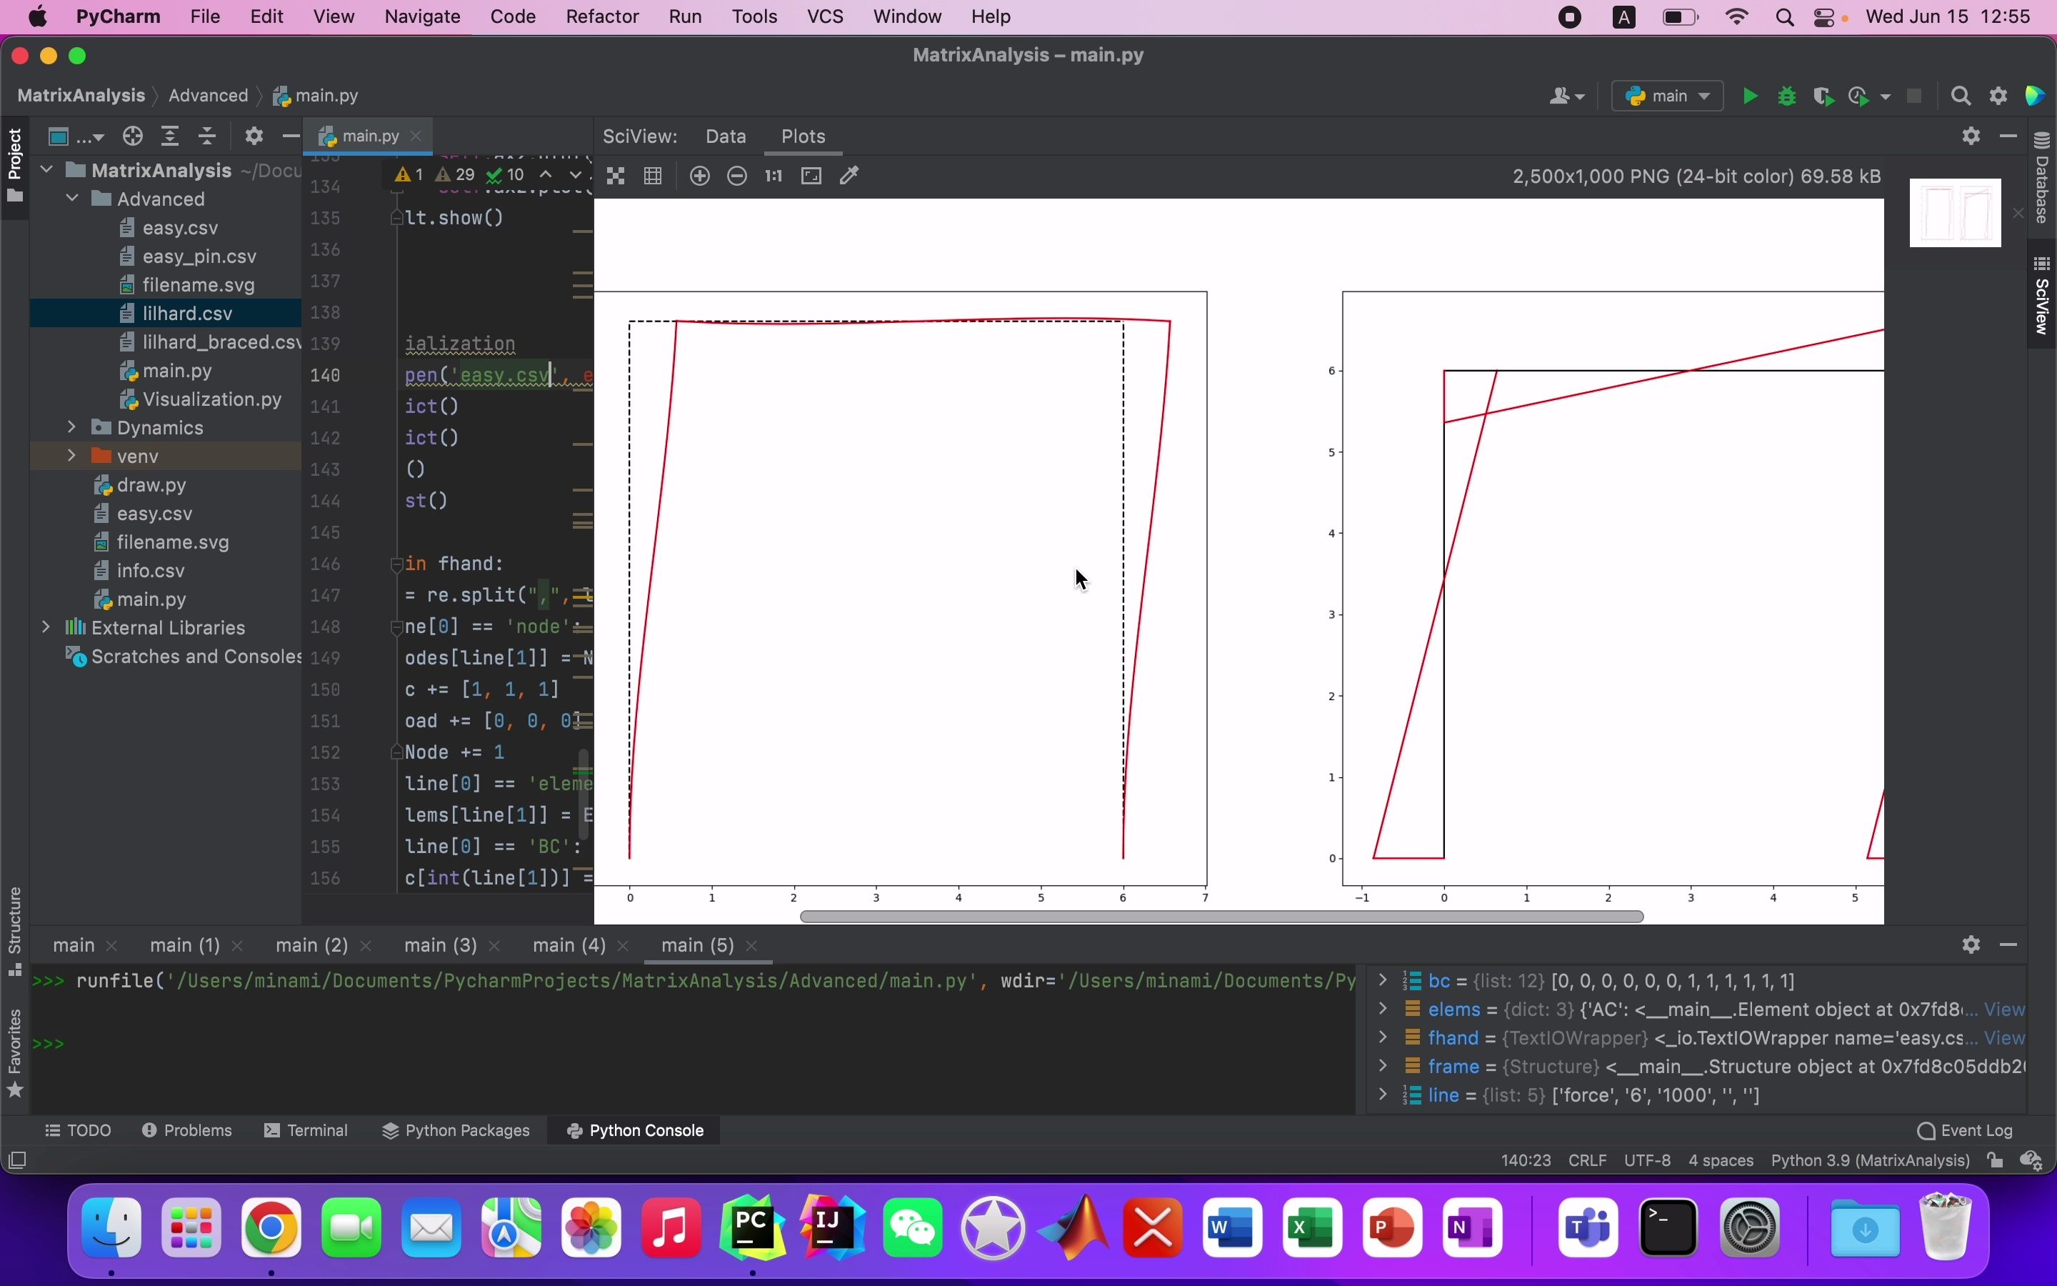The width and height of the screenshot is (2057, 1286).
Task: Run main with the green play button
Action: point(1750,97)
